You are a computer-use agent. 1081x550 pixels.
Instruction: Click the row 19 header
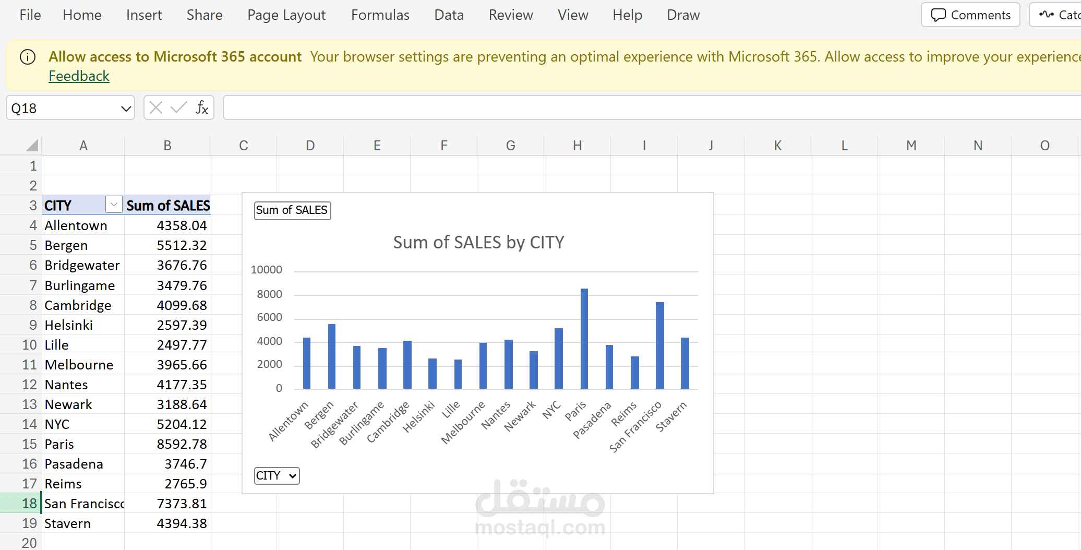[x=30, y=523]
